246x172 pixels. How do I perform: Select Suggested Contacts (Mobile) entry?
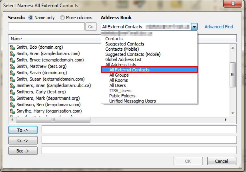pyautogui.click(x=132, y=54)
